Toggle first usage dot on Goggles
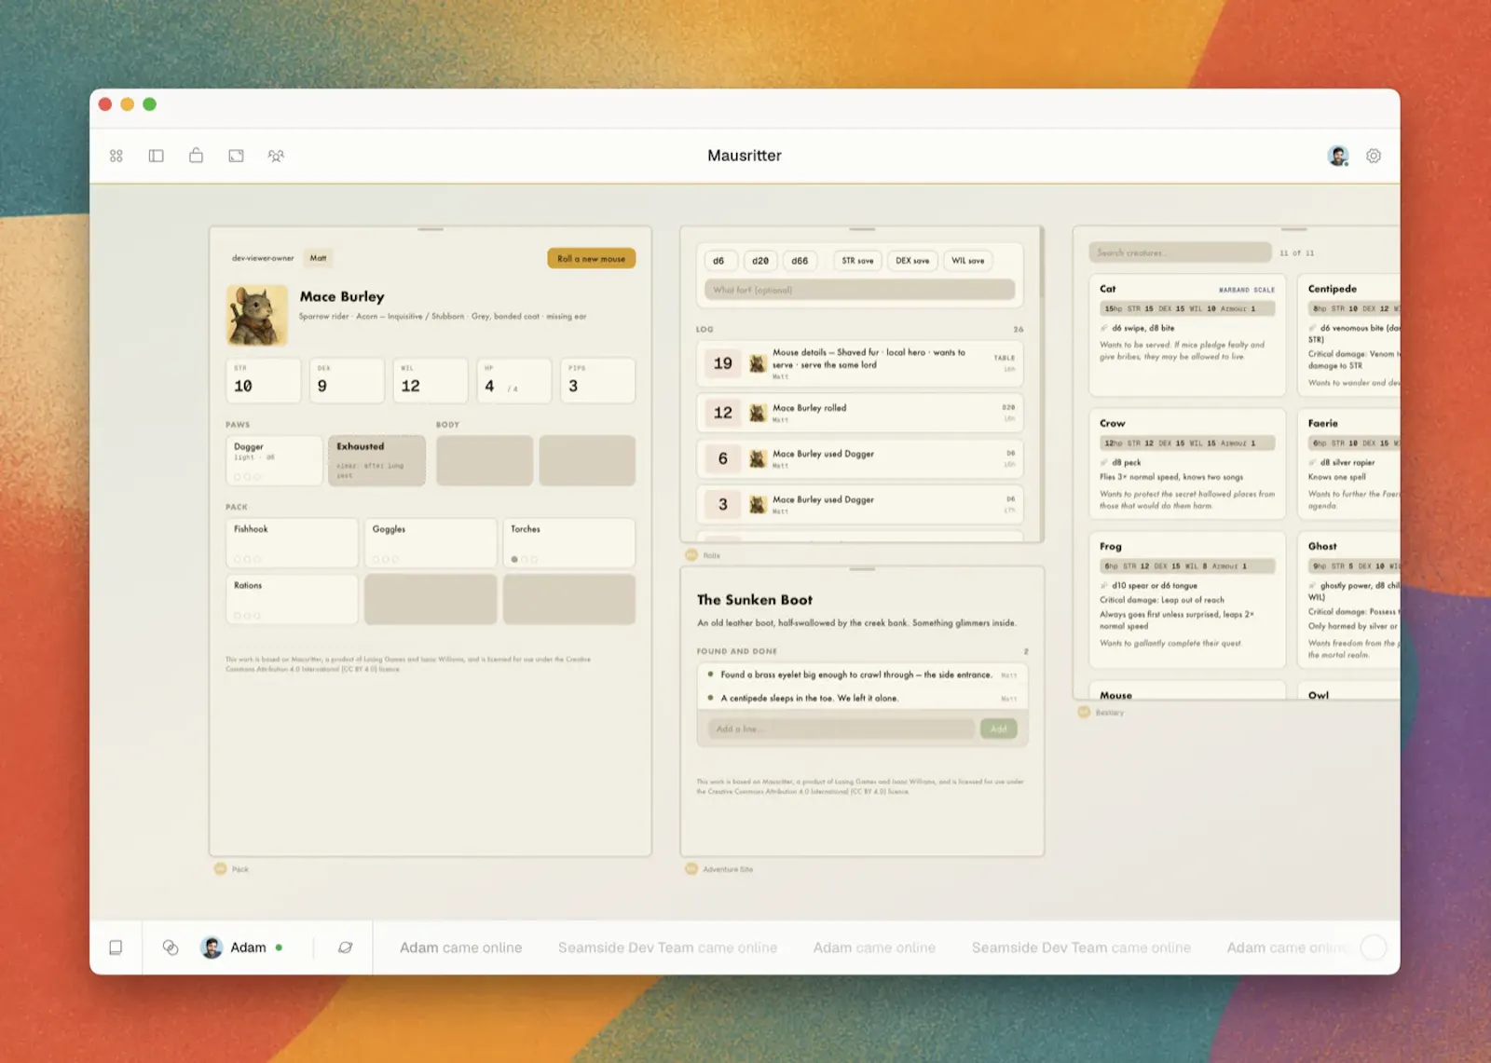 [x=376, y=559]
